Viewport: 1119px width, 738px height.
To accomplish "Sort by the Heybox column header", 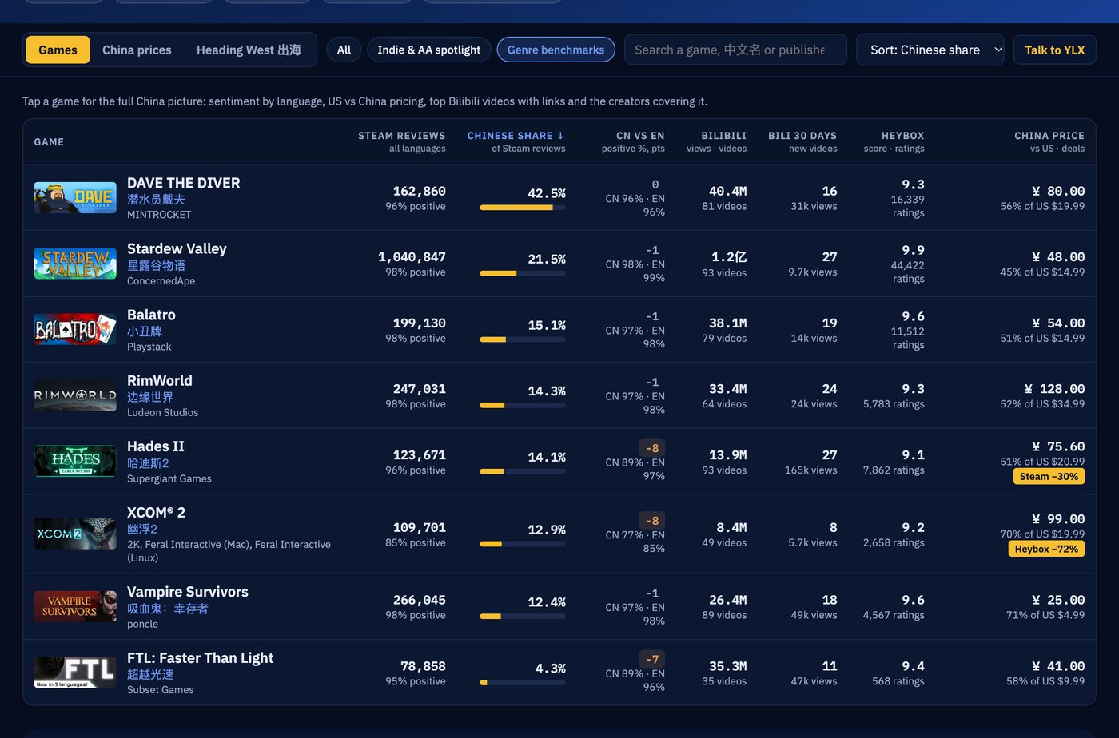I will coord(894,141).
